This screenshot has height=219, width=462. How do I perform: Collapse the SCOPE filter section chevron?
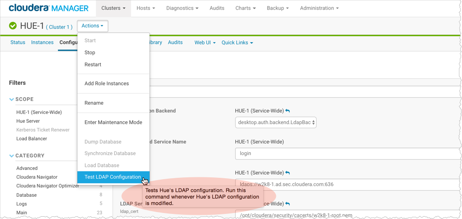point(12,100)
